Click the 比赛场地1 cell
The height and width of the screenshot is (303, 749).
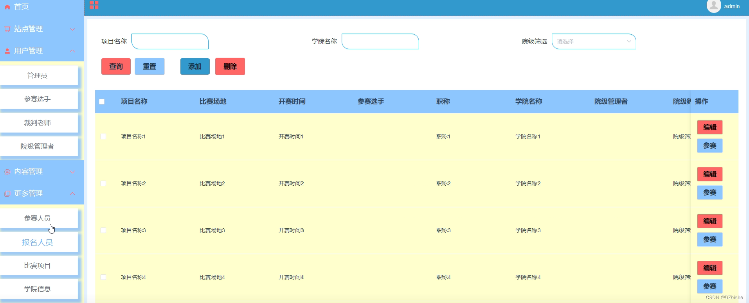pyautogui.click(x=212, y=136)
